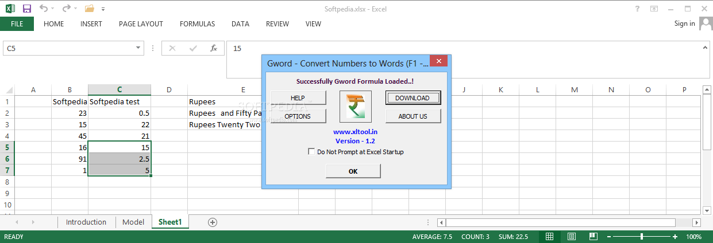
Task: Open undo history dropdown arrow
Action: [x=53, y=9]
